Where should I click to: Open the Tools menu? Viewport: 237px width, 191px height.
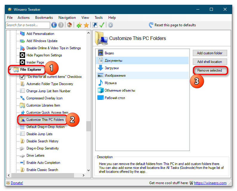pos(99,18)
